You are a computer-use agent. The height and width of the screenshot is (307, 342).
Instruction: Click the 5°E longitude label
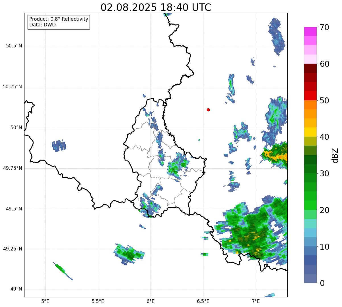click(x=45, y=301)
